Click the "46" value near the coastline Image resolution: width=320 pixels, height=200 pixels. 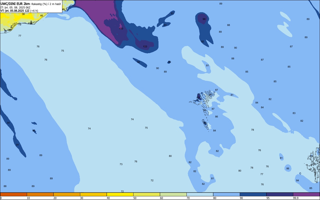coord(41,16)
